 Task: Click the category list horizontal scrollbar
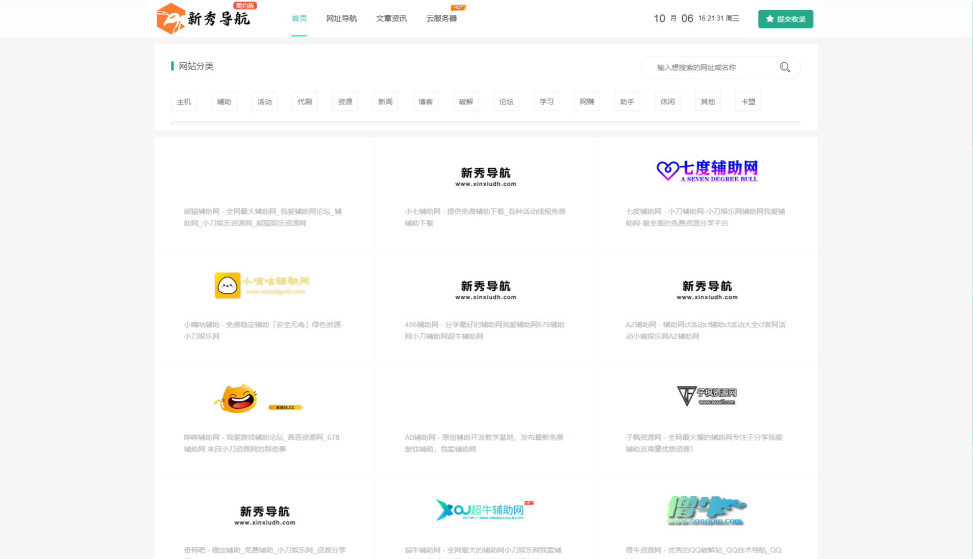coord(486,123)
